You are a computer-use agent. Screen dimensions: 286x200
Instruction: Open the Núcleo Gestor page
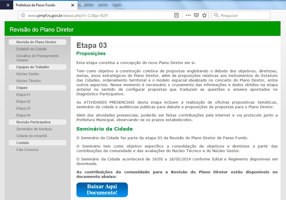pos(28,74)
